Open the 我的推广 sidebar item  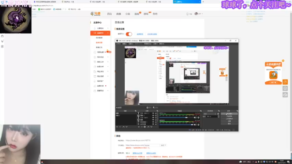[x=100, y=81]
